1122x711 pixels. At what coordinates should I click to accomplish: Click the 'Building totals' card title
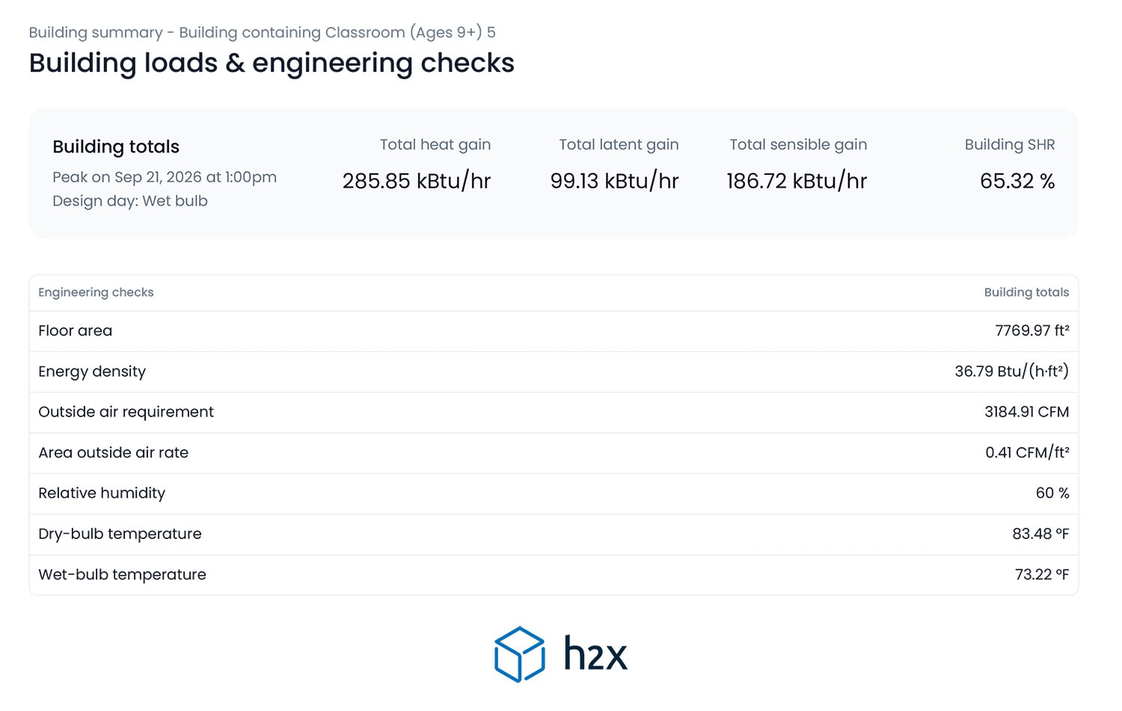(116, 147)
